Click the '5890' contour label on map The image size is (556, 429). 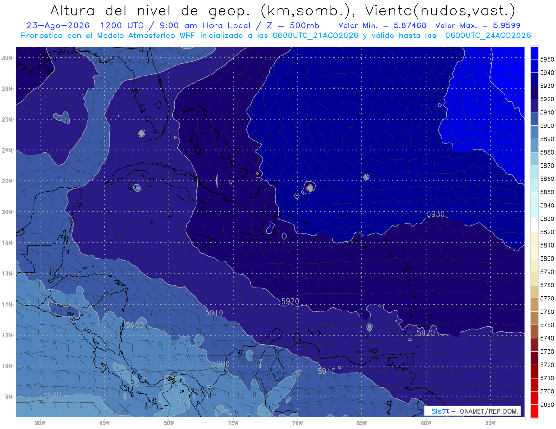coord(52,394)
